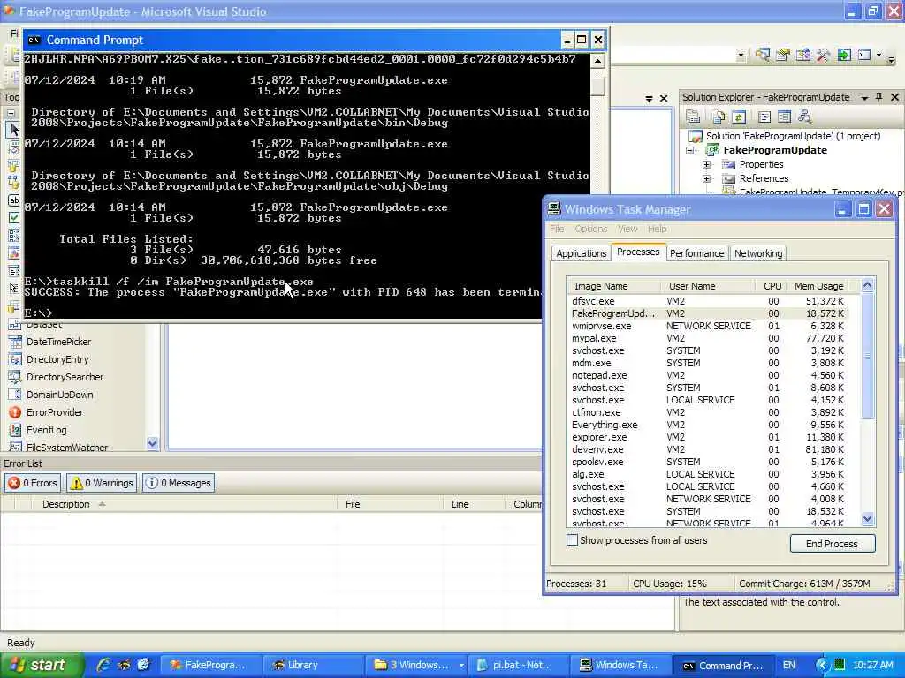The width and height of the screenshot is (905, 678).
Task: Click Command Prompt scroll up arrow
Action: [598, 61]
